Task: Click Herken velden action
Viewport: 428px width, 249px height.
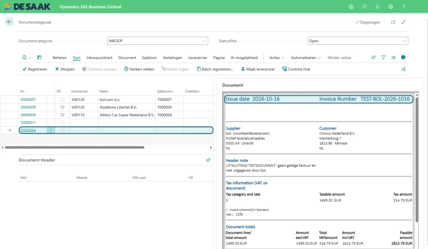Action: click(x=139, y=69)
